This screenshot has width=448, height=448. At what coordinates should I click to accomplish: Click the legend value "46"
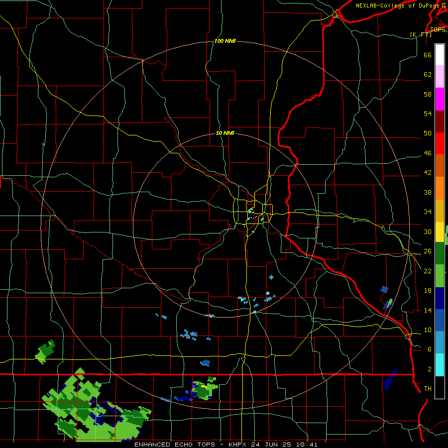[x=428, y=153]
